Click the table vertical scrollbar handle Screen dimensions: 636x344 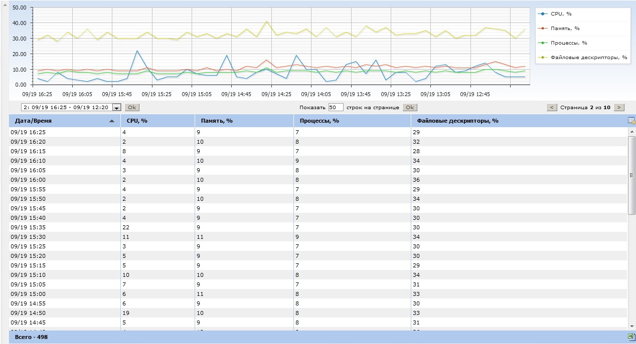point(631,175)
